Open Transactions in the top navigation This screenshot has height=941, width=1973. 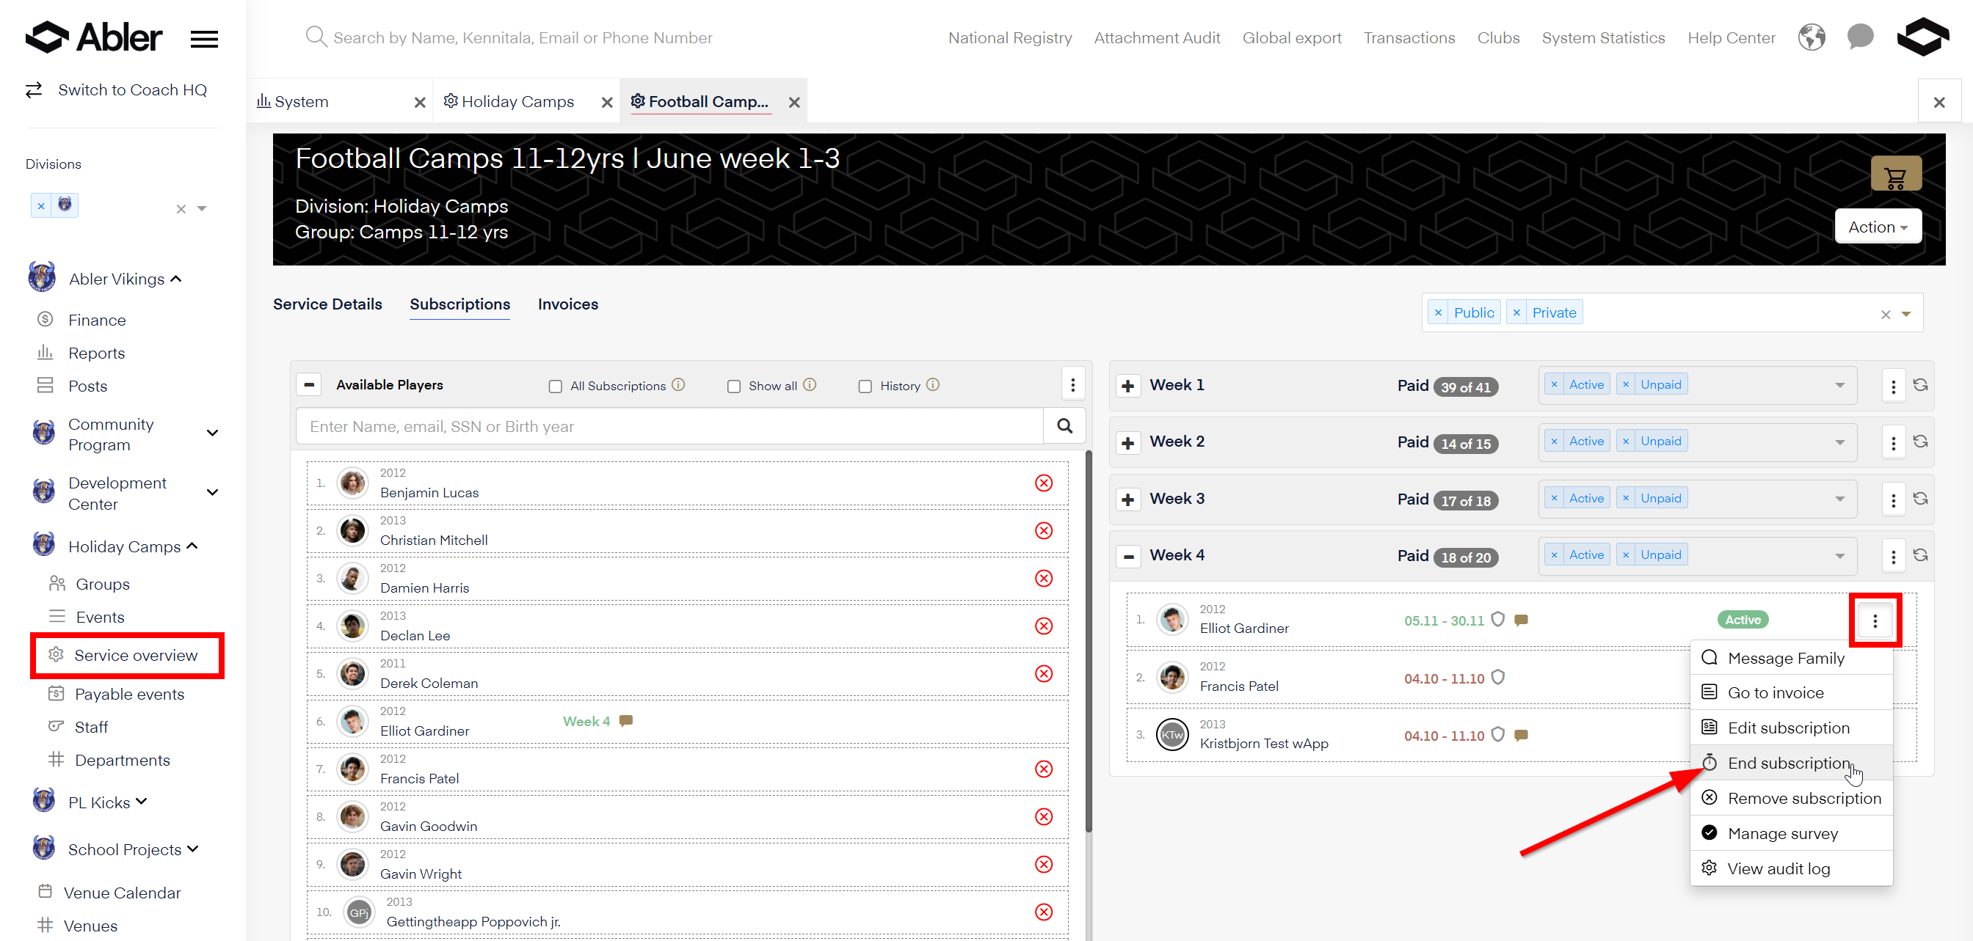pos(1409,38)
